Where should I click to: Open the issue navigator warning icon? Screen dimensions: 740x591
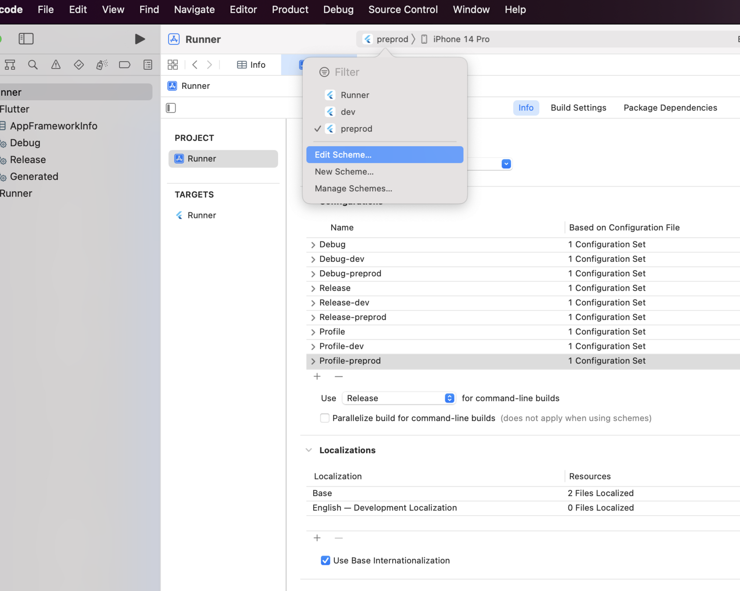pos(56,65)
